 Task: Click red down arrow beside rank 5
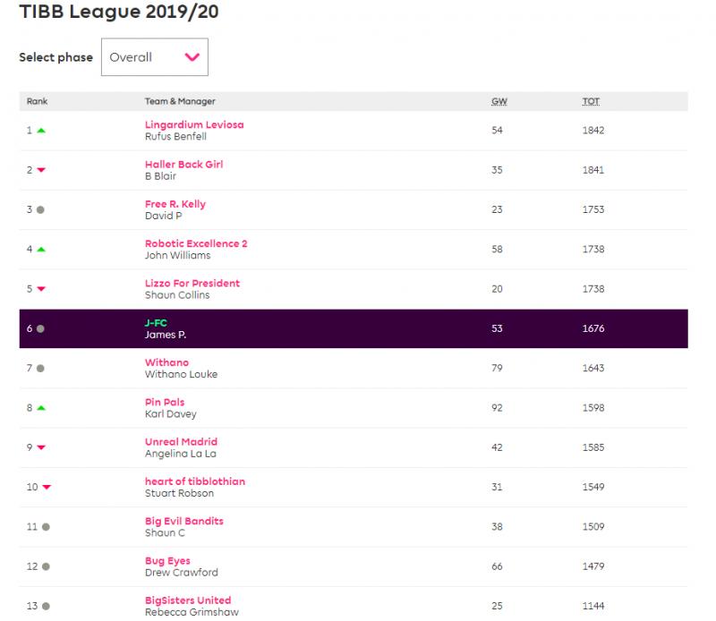tap(41, 289)
